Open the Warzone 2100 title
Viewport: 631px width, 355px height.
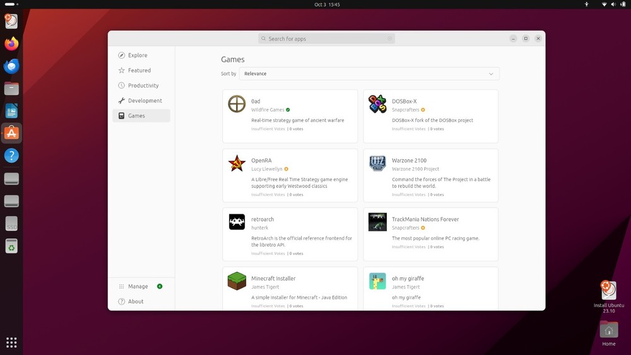click(409, 160)
